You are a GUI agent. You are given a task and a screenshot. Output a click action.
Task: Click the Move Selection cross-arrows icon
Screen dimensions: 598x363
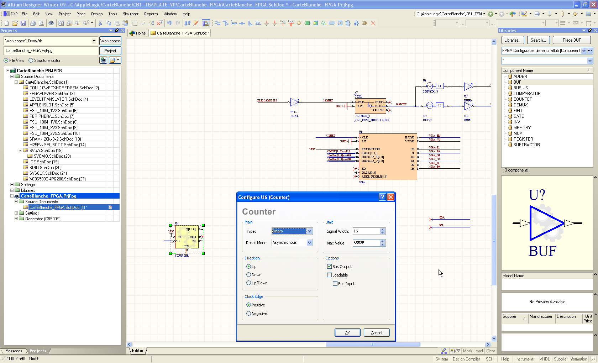click(143, 23)
